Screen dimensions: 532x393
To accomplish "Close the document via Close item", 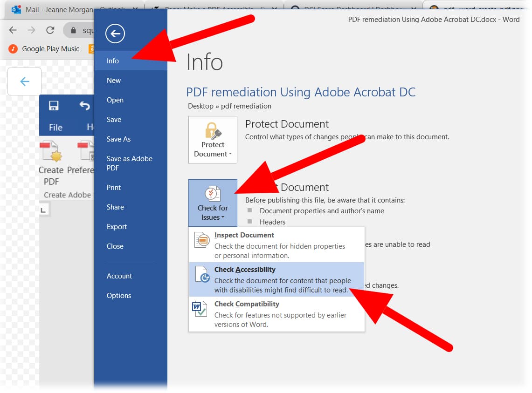I will pos(131,246).
